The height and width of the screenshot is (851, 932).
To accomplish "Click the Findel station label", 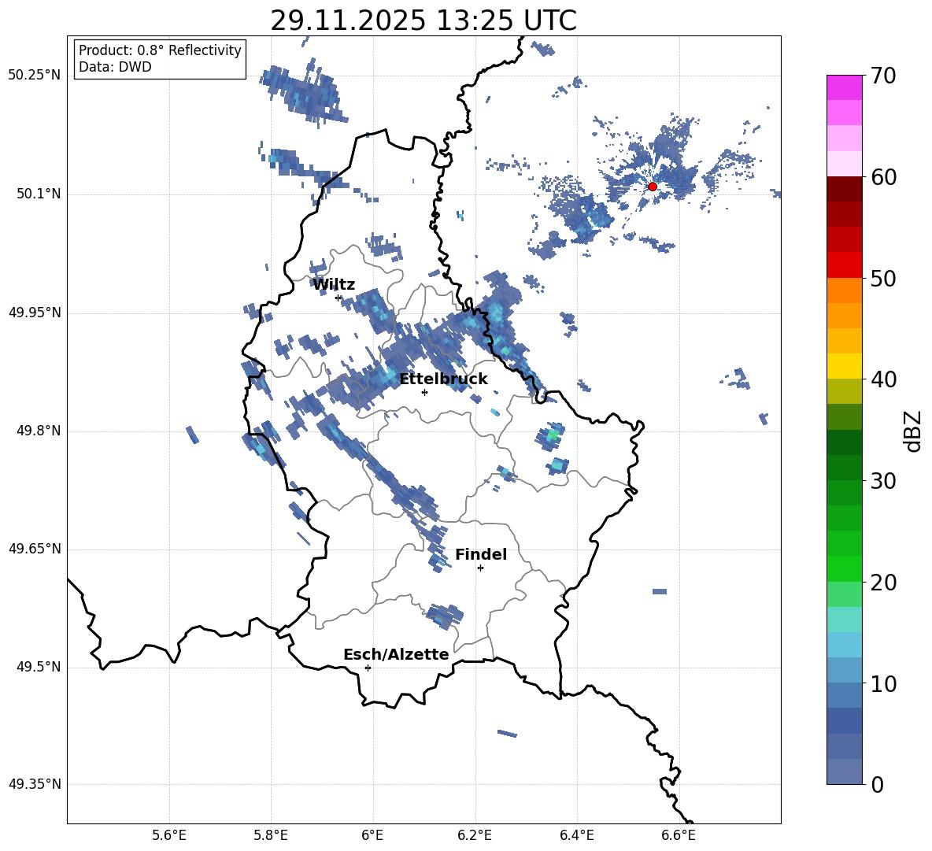I will (481, 554).
